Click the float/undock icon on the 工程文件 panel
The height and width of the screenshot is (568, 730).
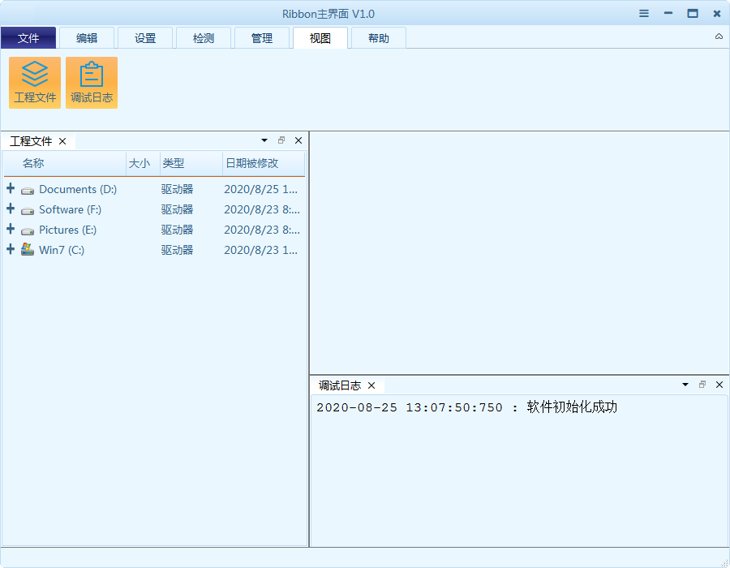click(x=281, y=140)
